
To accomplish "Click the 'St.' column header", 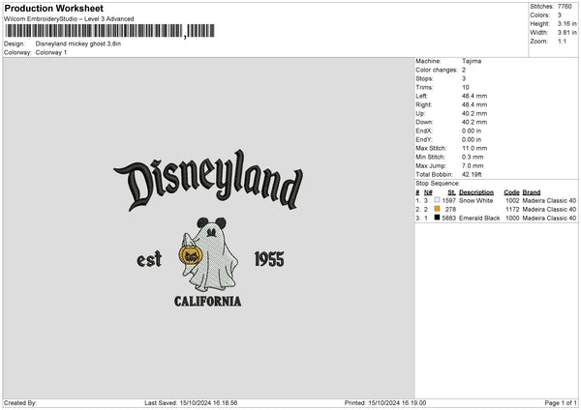I will (x=451, y=192).
